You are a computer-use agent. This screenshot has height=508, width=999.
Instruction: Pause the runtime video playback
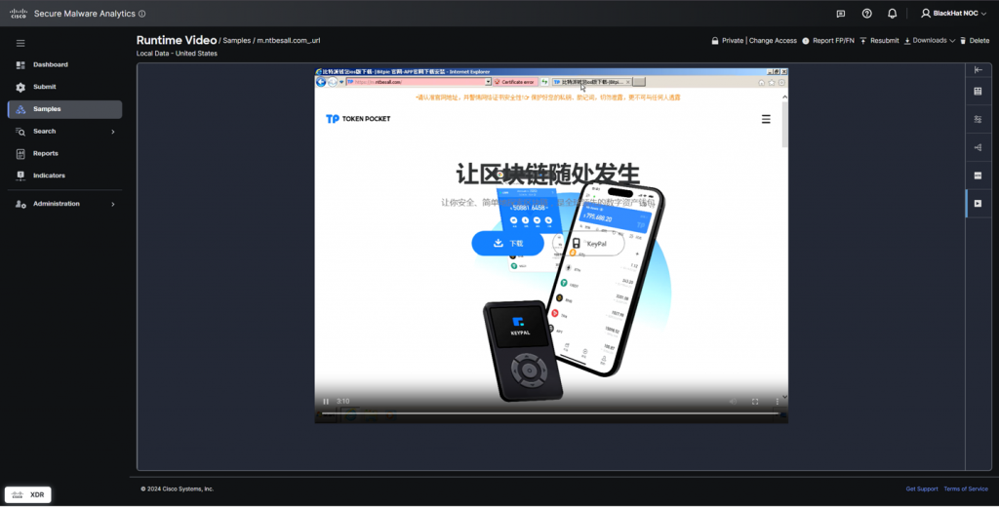pos(326,401)
